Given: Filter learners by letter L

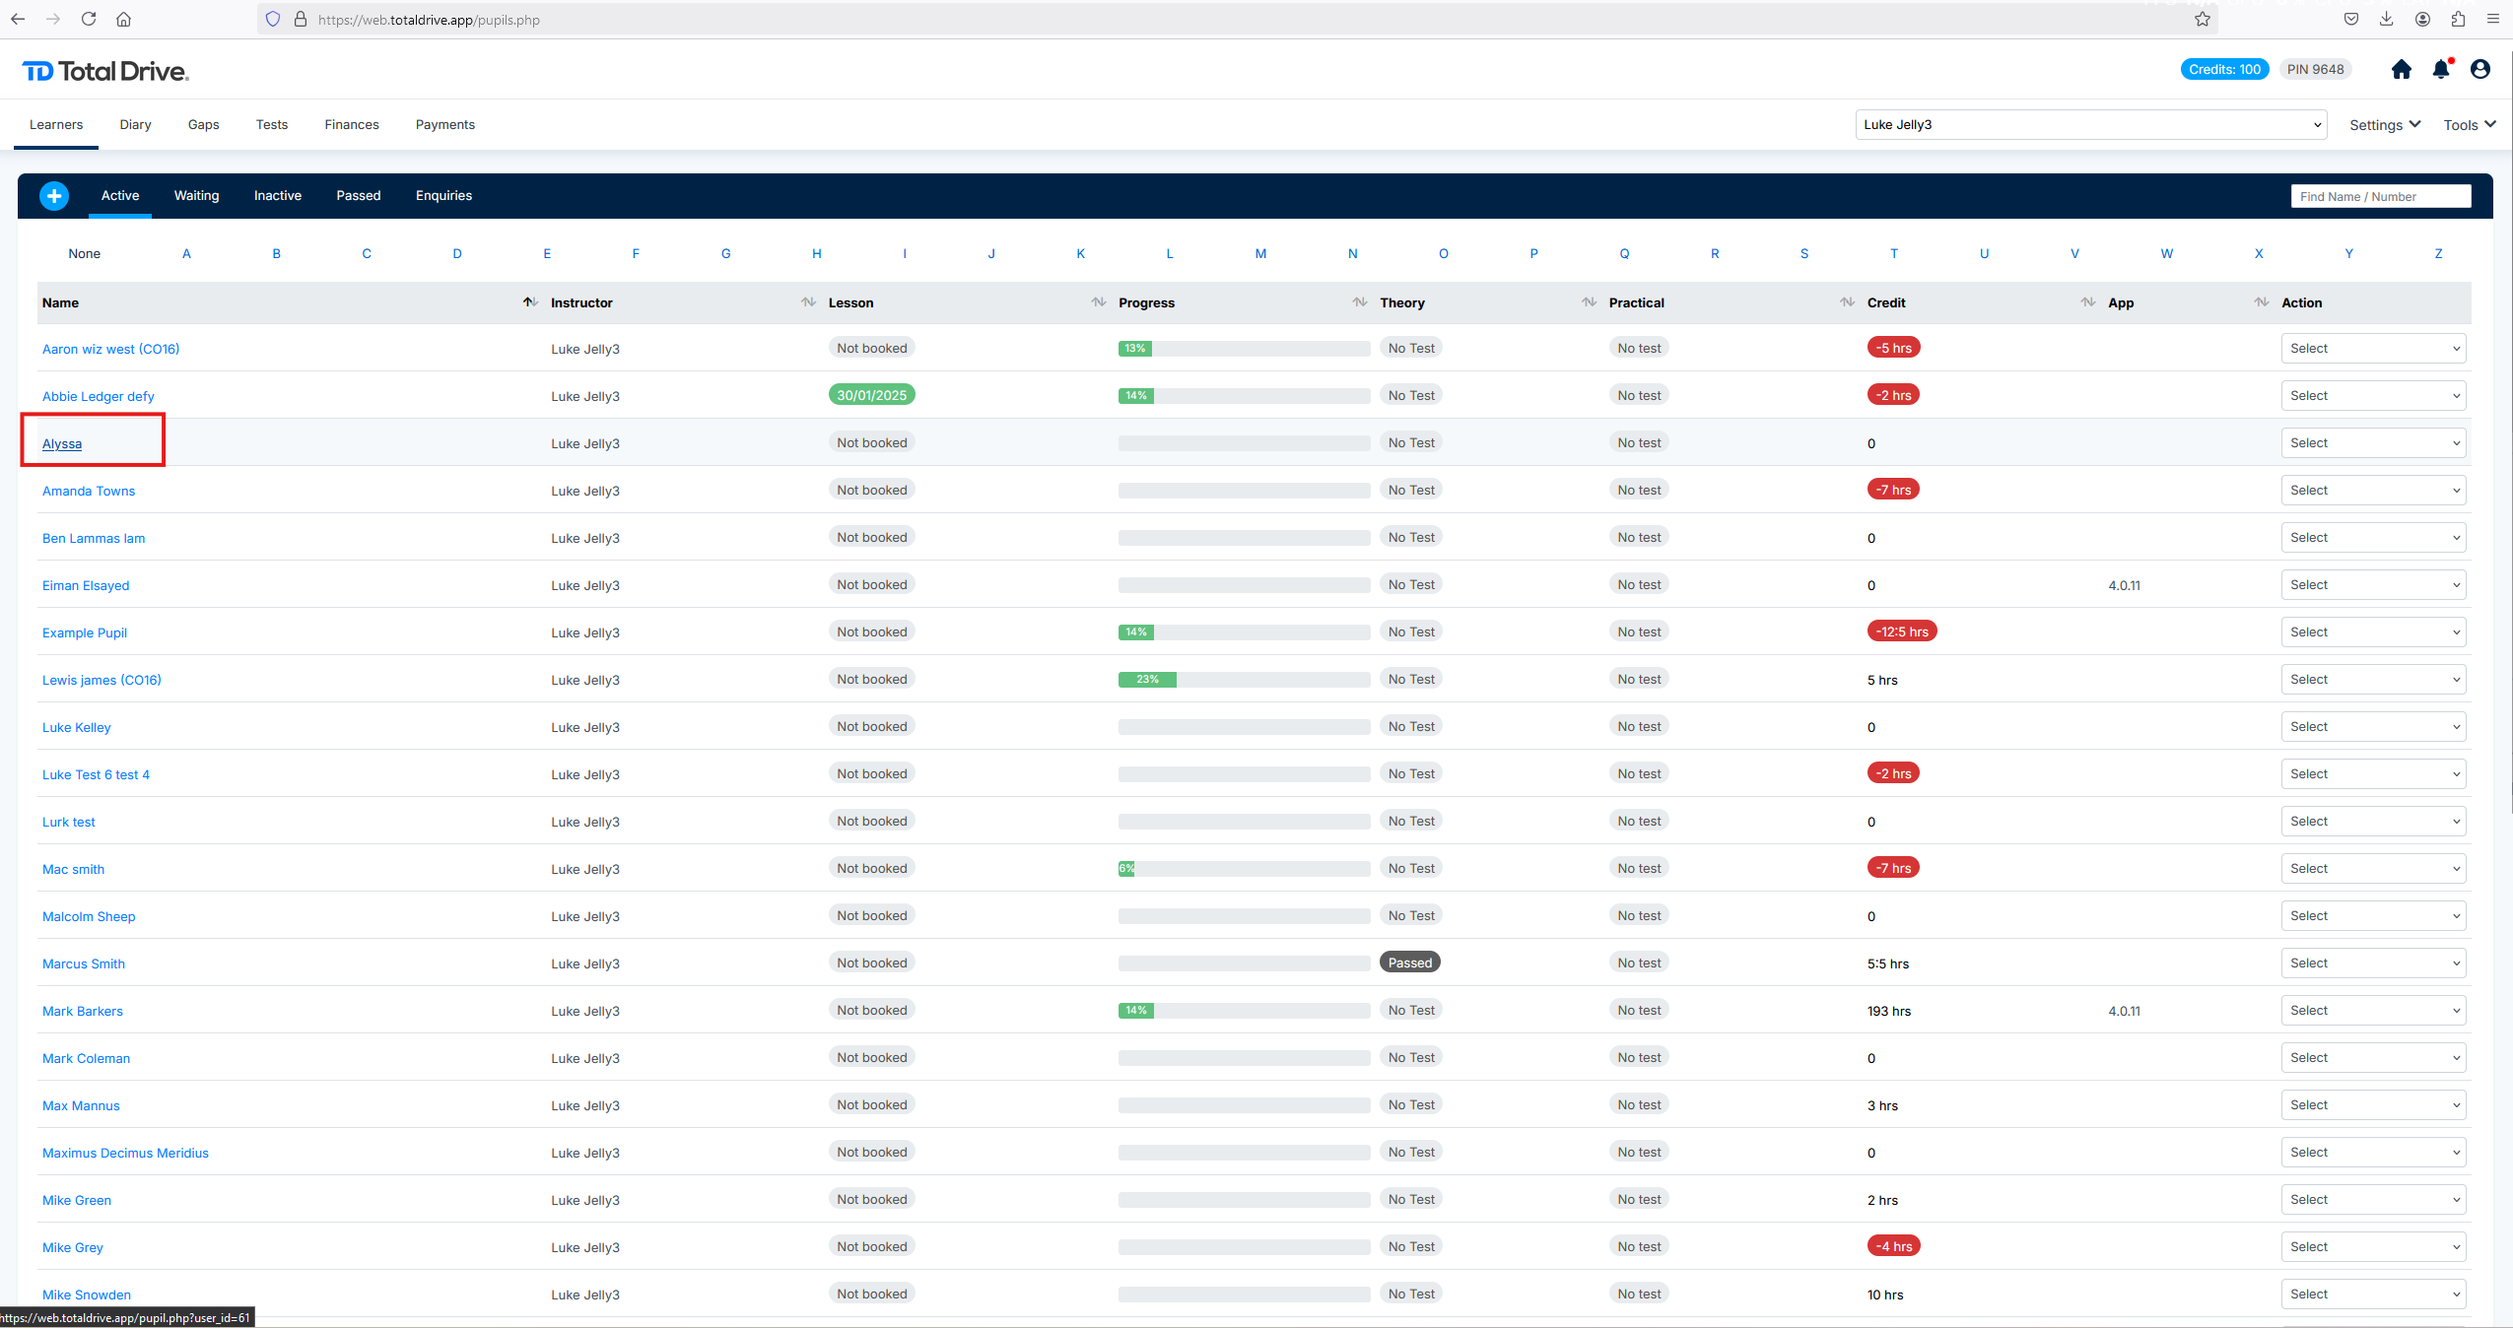Looking at the screenshot, I should click(x=1169, y=253).
